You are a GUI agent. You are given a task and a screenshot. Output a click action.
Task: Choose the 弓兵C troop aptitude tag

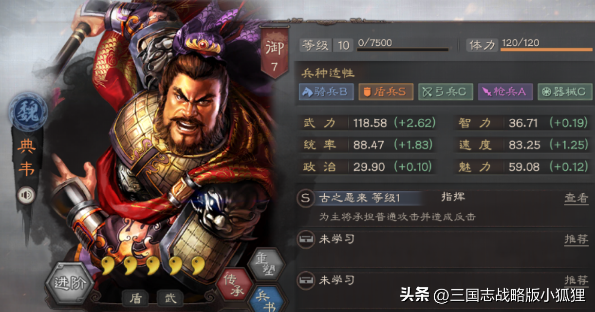[x=446, y=92]
